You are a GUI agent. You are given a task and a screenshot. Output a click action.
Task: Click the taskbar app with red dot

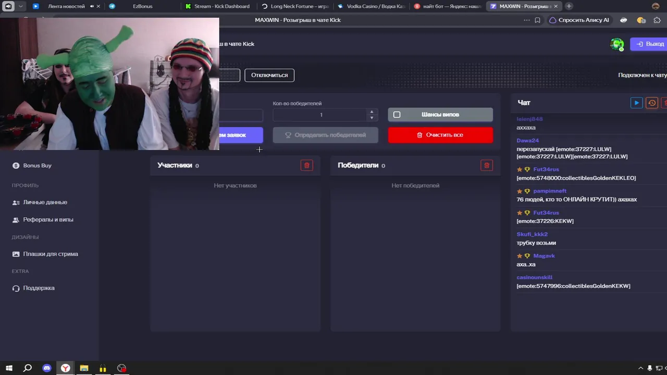coord(121,368)
